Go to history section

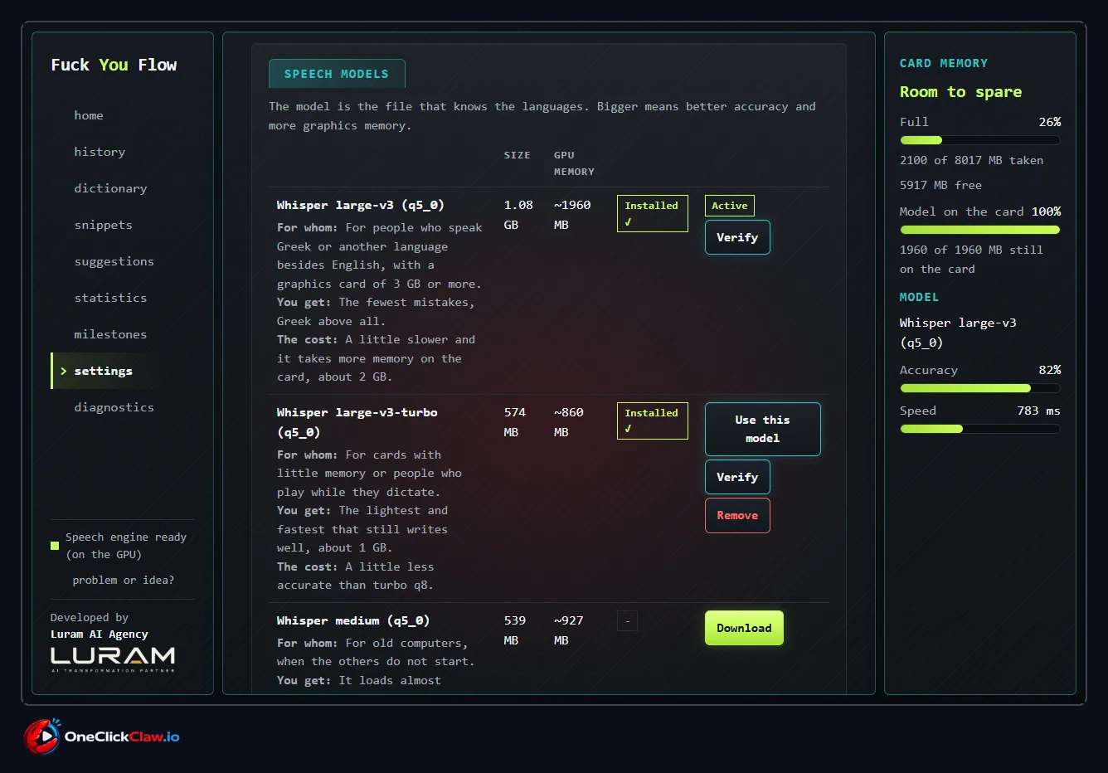[x=100, y=152]
